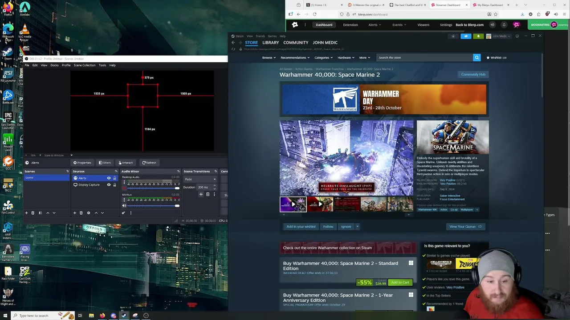
Task: Open the Fade transition dropdown in OBS
Action: 200,179
